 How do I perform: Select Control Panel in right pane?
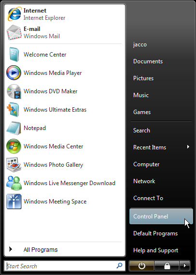coord(161,216)
